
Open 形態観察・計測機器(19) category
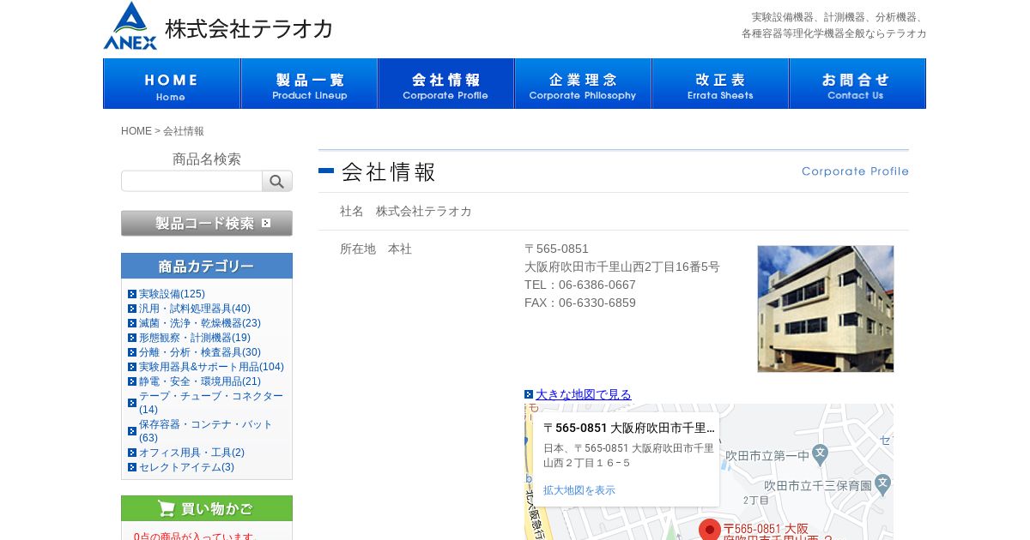point(195,338)
